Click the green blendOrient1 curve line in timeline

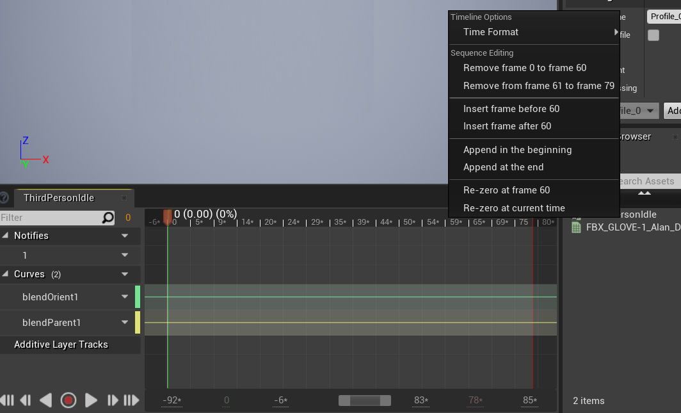(x=351, y=296)
